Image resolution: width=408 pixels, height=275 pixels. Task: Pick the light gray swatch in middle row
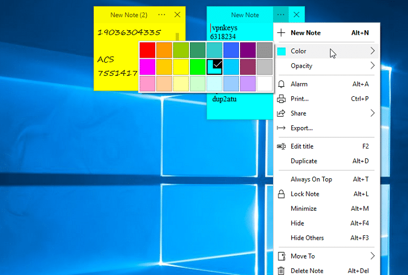coord(265,67)
